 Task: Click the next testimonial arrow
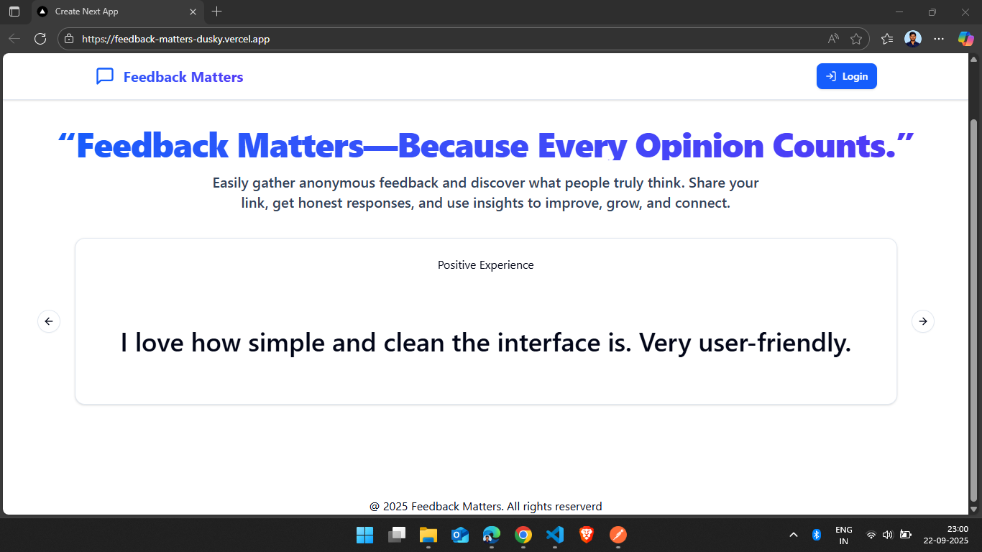pyautogui.click(x=922, y=321)
